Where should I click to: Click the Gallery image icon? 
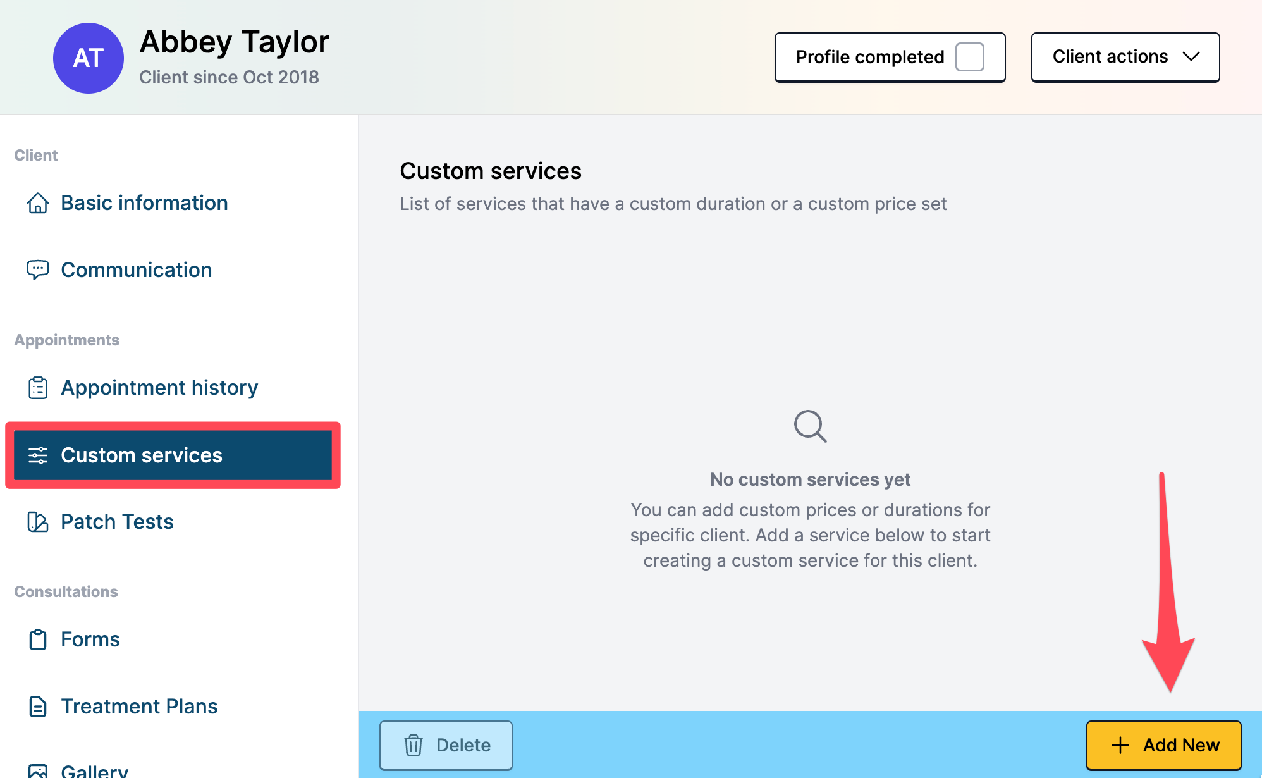coord(38,770)
